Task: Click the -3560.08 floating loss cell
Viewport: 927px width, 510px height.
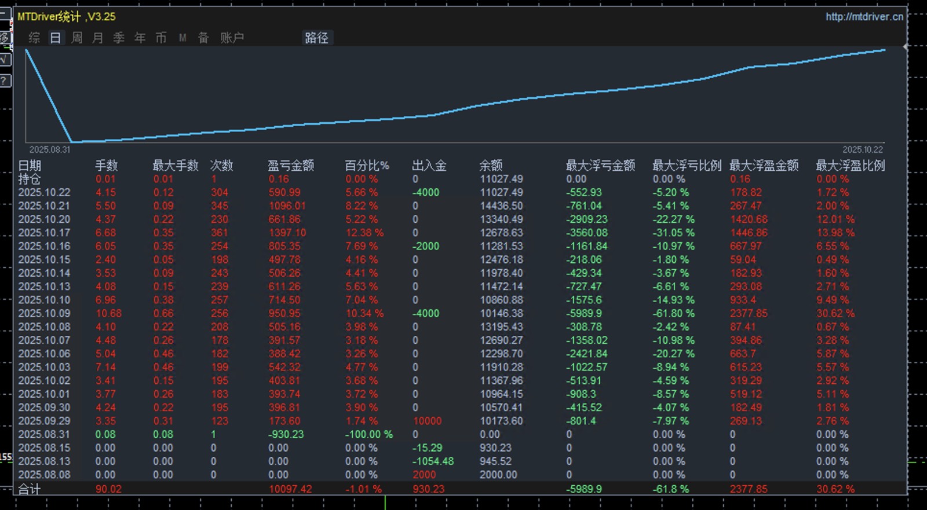Action: pos(587,233)
